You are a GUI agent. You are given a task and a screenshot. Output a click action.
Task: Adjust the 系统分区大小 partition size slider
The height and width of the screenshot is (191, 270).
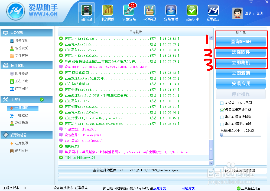pos(221,135)
